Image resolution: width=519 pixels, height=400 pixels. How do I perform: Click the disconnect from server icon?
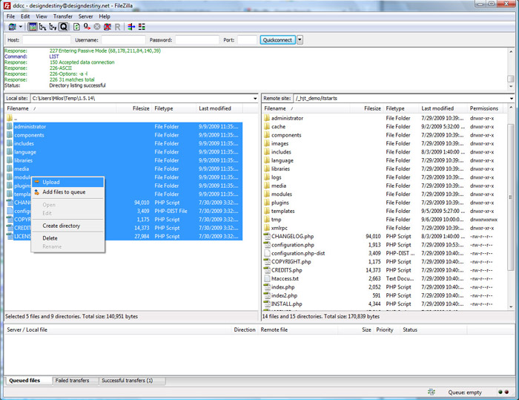point(108,27)
